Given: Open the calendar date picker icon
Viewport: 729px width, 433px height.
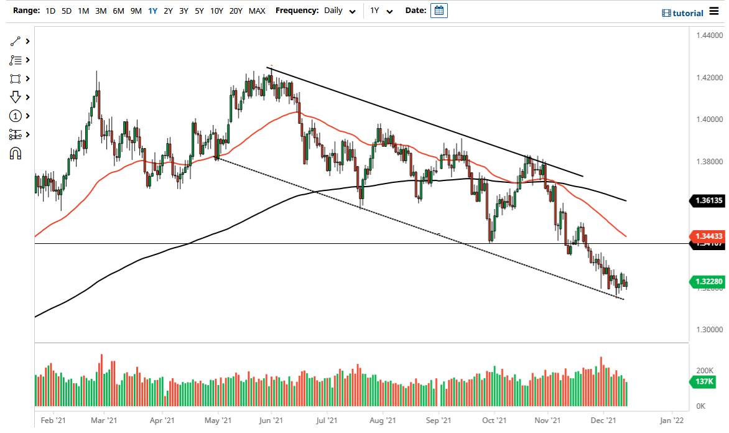Looking at the screenshot, I should 439,11.
